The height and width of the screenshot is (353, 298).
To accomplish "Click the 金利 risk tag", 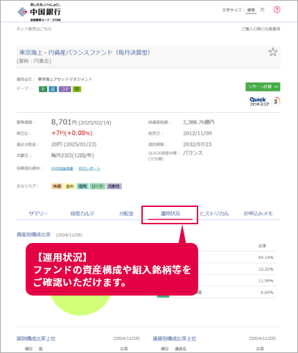I will 70,186.
